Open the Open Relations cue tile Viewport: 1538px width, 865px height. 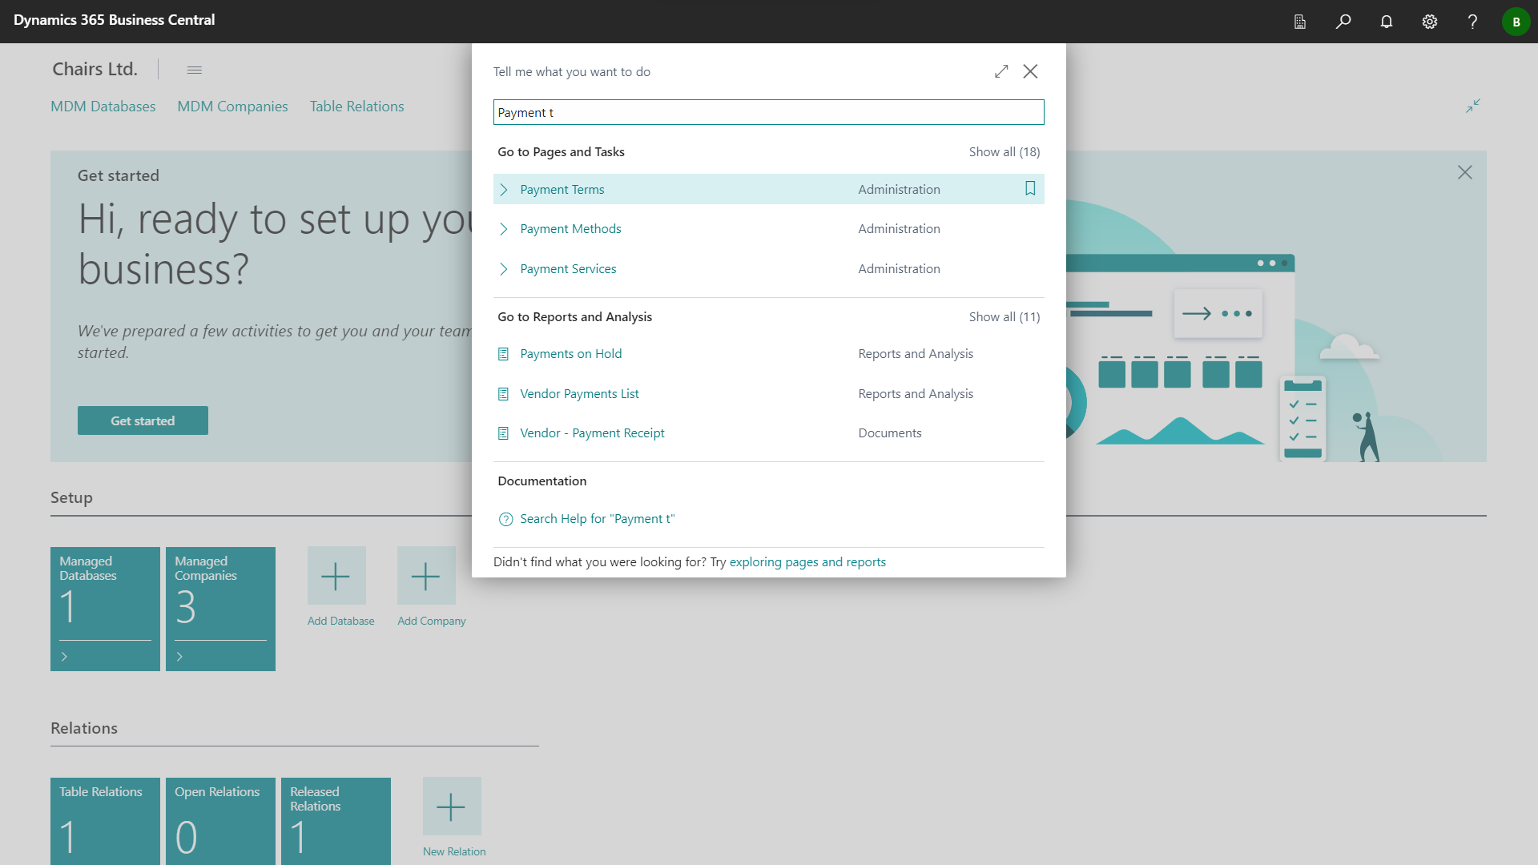220,821
